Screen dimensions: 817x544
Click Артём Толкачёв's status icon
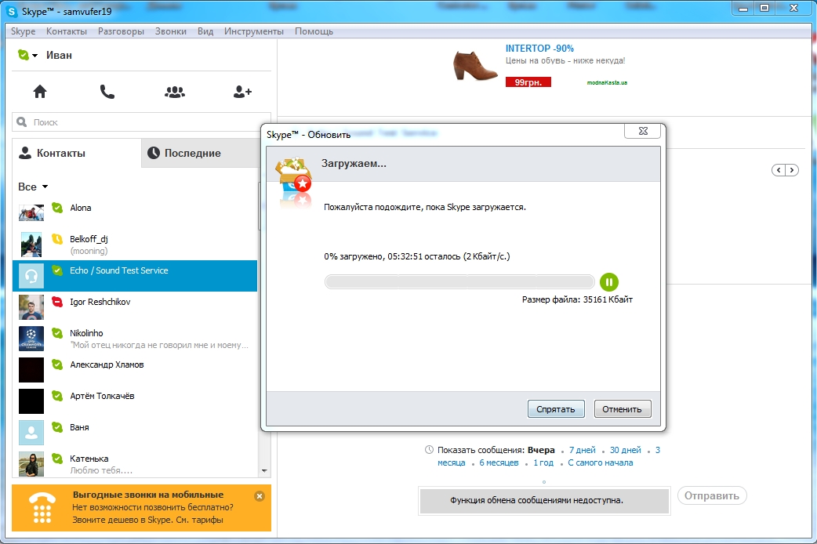(x=57, y=395)
